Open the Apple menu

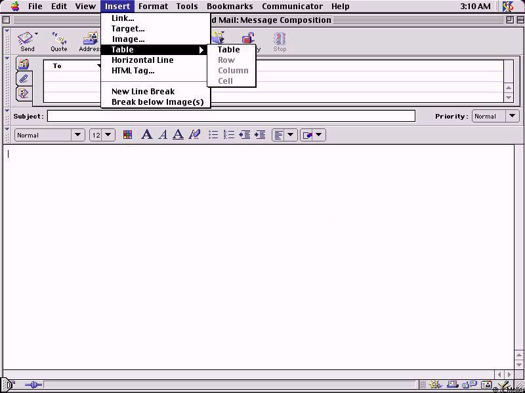coord(15,6)
